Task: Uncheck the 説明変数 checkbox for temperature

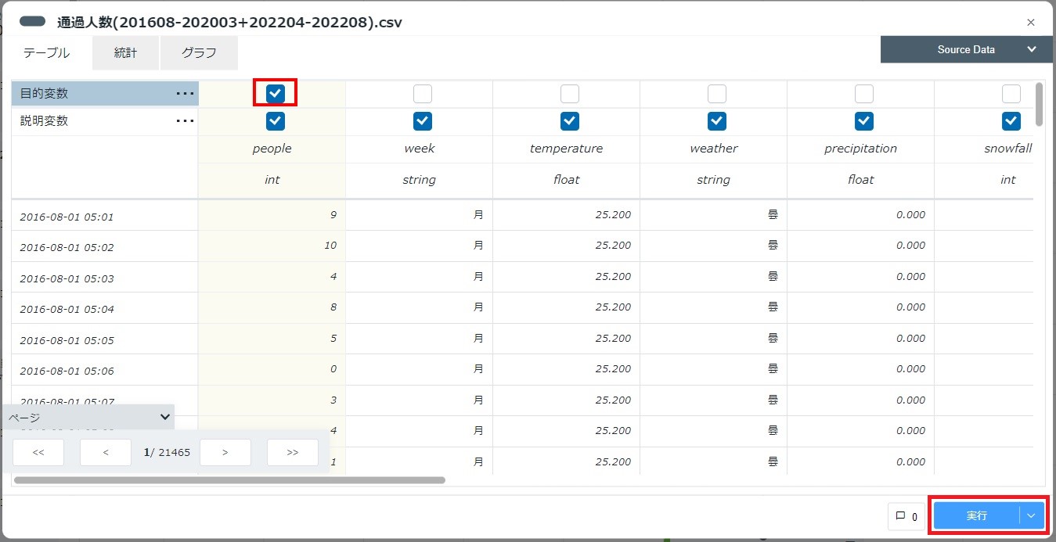Action: 570,121
